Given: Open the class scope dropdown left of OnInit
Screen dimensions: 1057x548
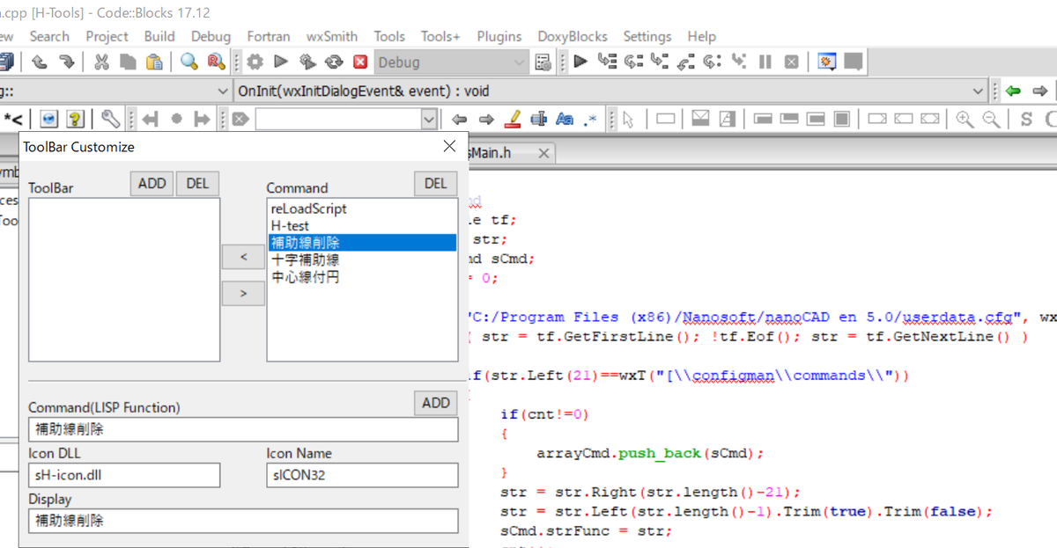Looking at the screenshot, I should (115, 91).
